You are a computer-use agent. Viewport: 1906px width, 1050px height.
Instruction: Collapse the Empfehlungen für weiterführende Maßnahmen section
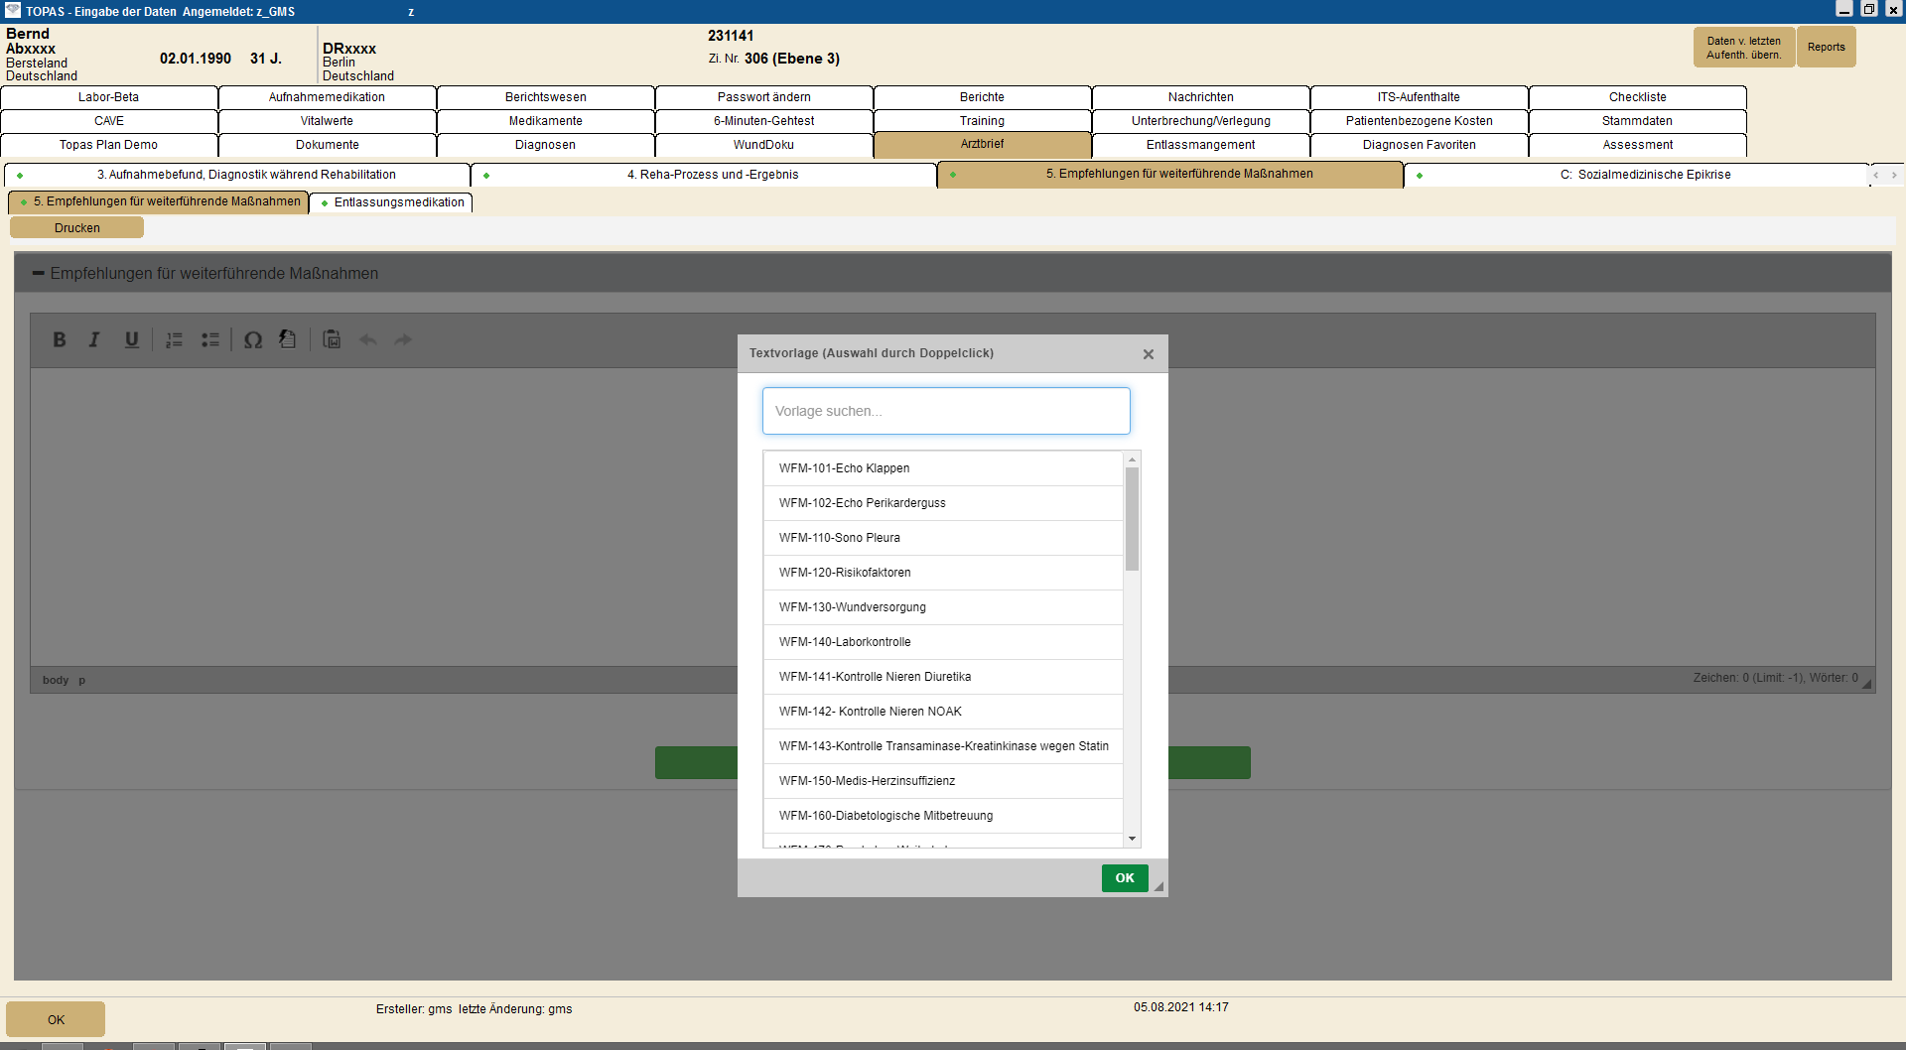(39, 273)
